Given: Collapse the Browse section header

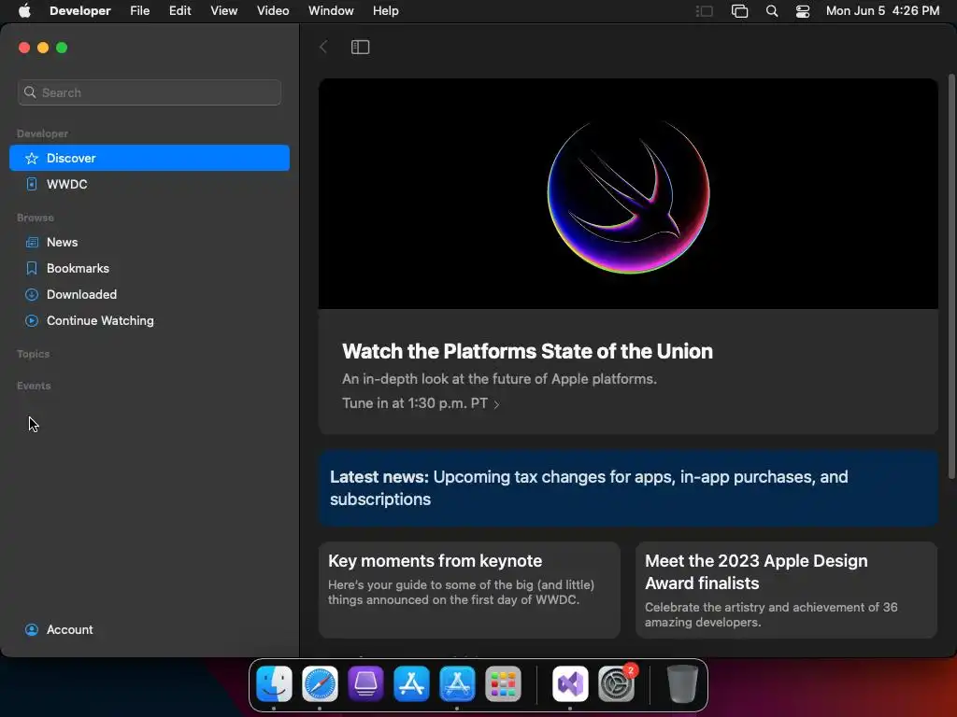Looking at the screenshot, I should point(36,218).
